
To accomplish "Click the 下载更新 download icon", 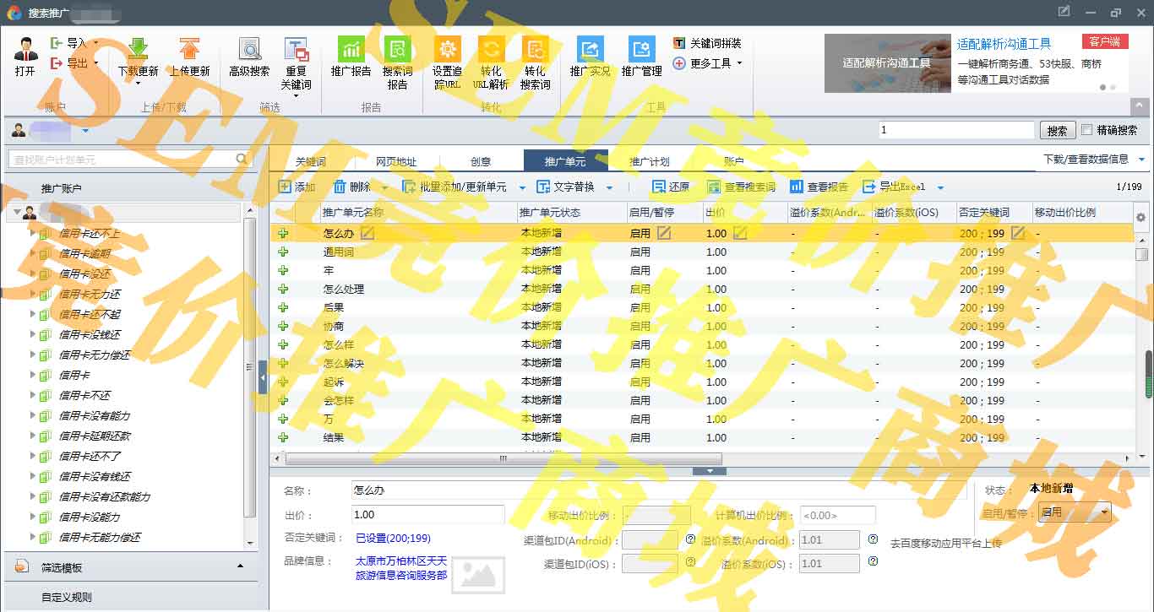I will pos(138,49).
